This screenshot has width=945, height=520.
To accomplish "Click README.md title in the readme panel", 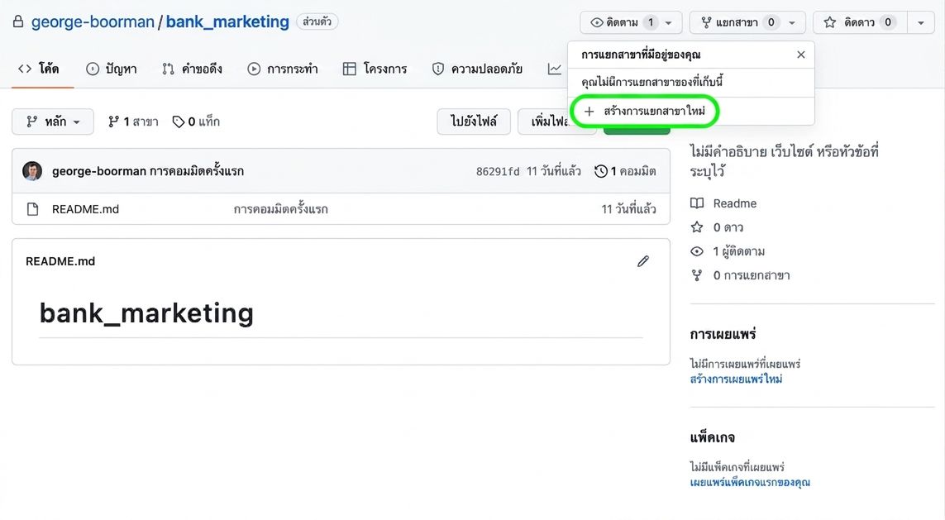I will click(x=60, y=261).
